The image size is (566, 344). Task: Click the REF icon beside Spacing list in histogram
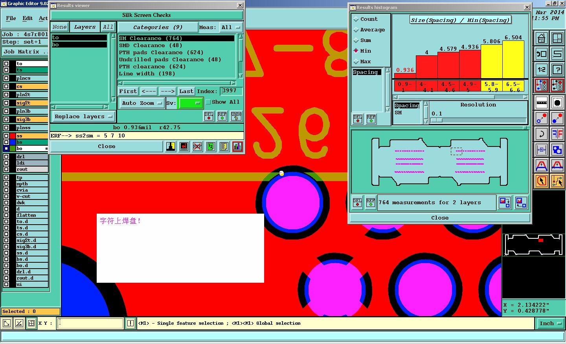(x=371, y=119)
